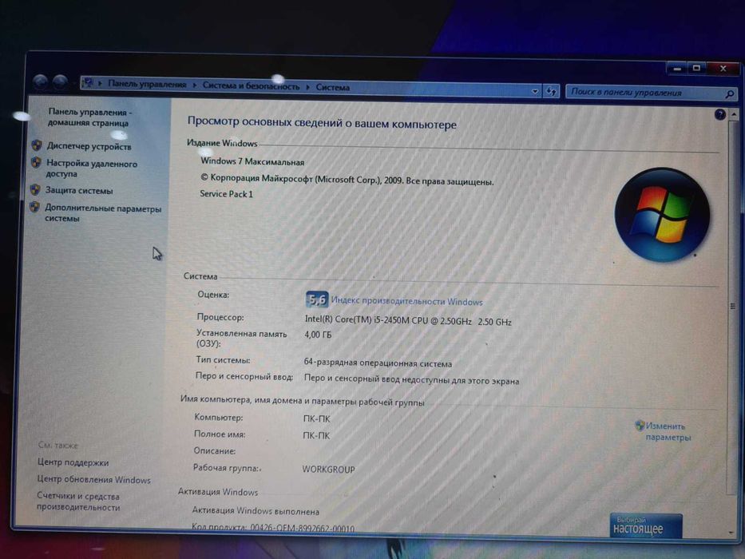This screenshot has width=745, height=559.
Task: Open Настройка удаленного доступа
Action: (x=91, y=168)
